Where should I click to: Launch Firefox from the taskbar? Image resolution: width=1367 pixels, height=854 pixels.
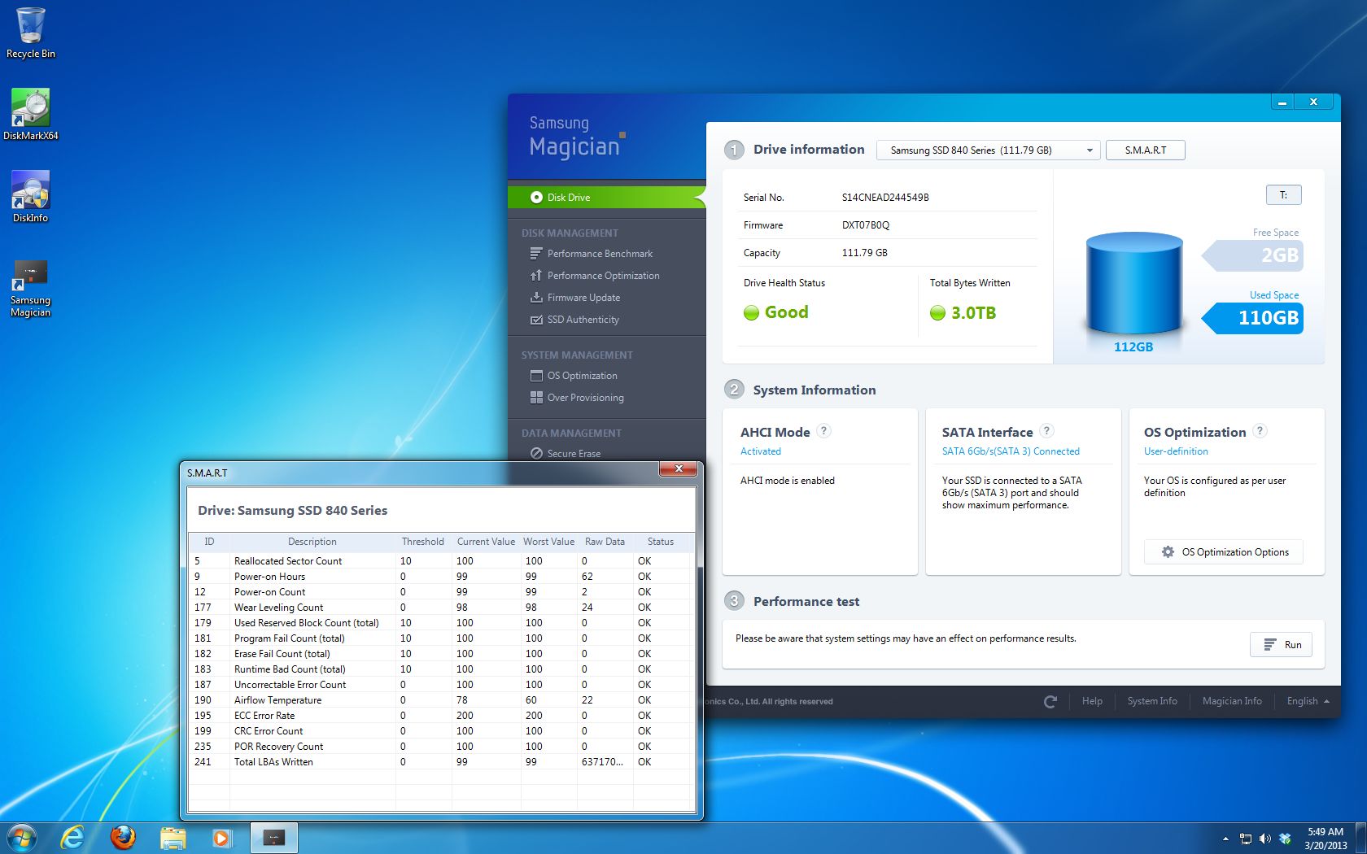click(123, 837)
